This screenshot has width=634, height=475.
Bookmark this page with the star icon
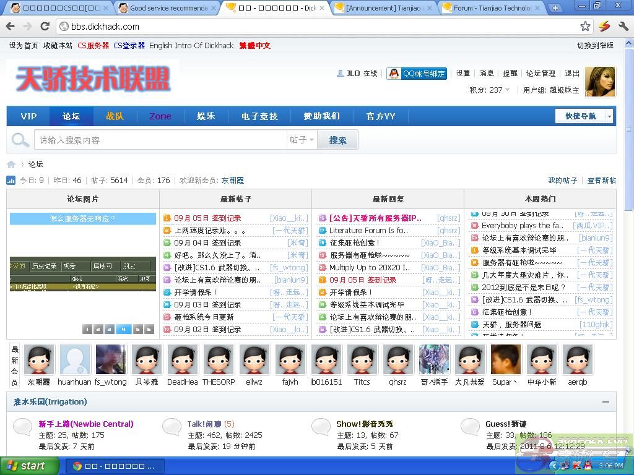click(x=585, y=27)
